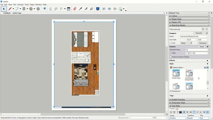Start Presentation with monitor icon
The height and width of the screenshot is (120, 213).
pyautogui.click(x=98, y=9)
